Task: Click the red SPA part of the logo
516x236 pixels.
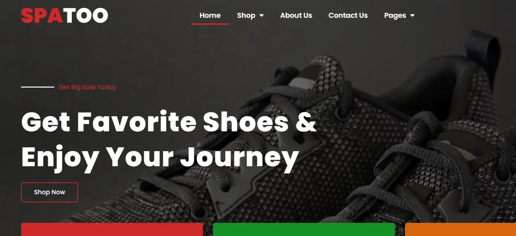Action: coord(42,15)
